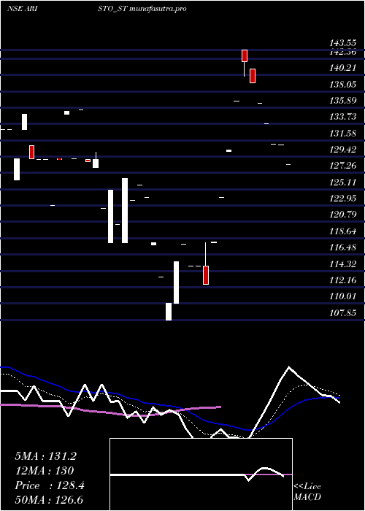
Task: Click the 131.58 price axis label
Action: click(x=342, y=134)
